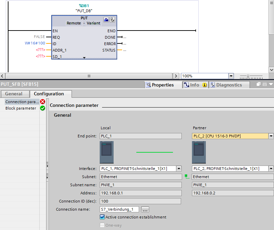Open the PUT block configuration toolbox icon
The width and height of the screenshot is (274, 230).
pos(106,20)
